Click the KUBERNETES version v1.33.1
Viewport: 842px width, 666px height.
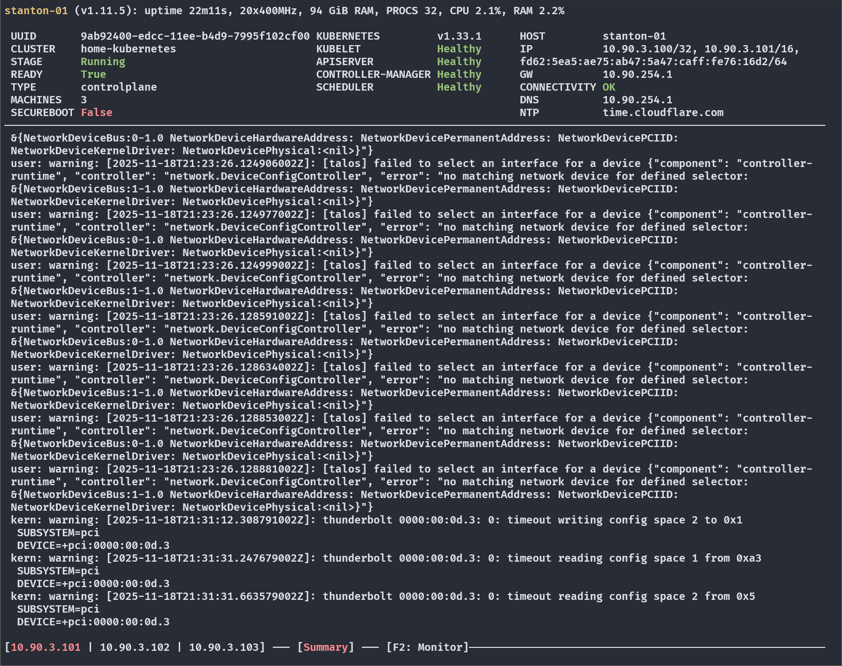coord(459,36)
